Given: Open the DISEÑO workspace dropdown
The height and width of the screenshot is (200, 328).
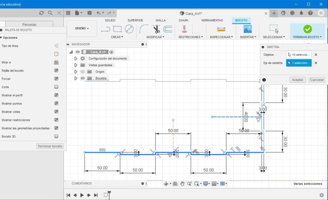Looking at the screenshot, I should 82,28.
